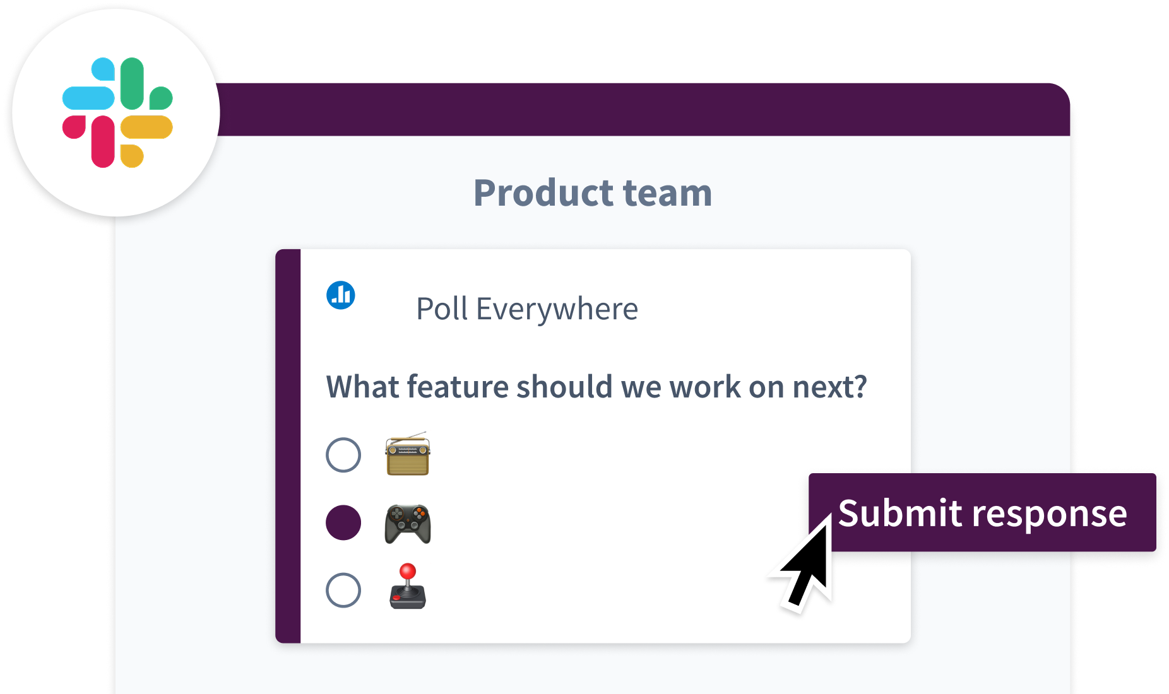Click the blue Poll Everywhere chart icon
Image resolution: width=1169 pixels, height=694 pixels.
coord(341,295)
